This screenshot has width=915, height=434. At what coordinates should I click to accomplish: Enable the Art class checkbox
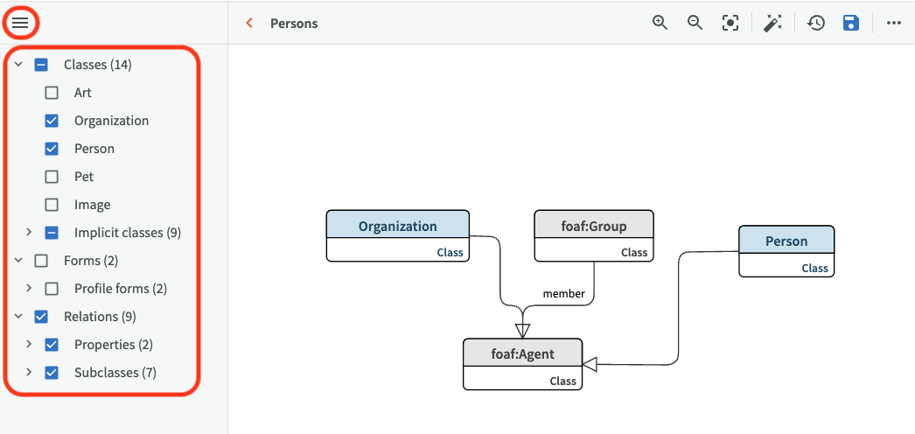(52, 93)
